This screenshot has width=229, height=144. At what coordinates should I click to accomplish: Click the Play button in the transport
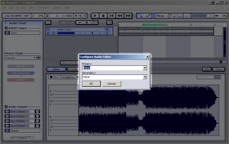click(95, 16)
